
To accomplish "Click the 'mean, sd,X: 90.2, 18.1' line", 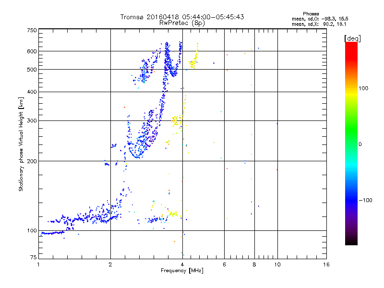I will [x=319, y=24].
